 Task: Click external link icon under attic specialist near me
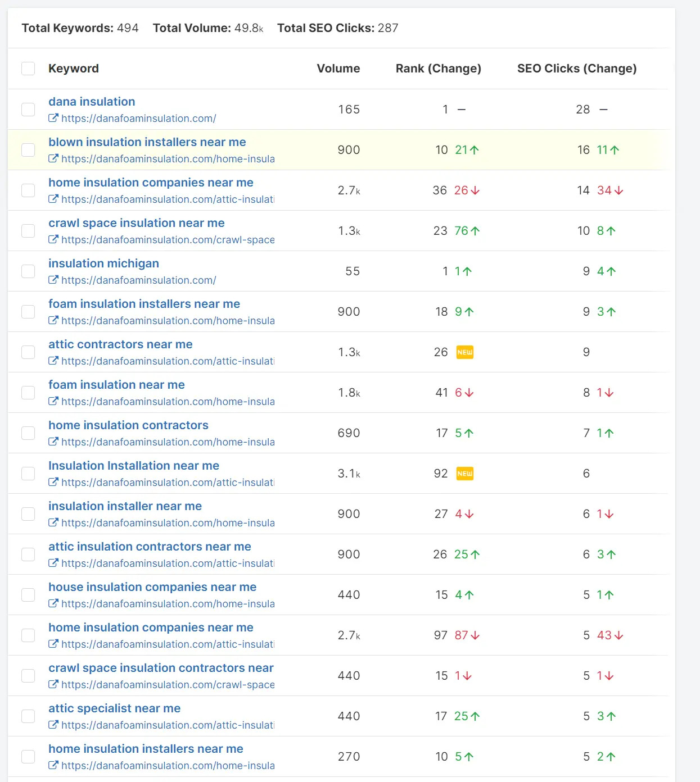coord(53,725)
